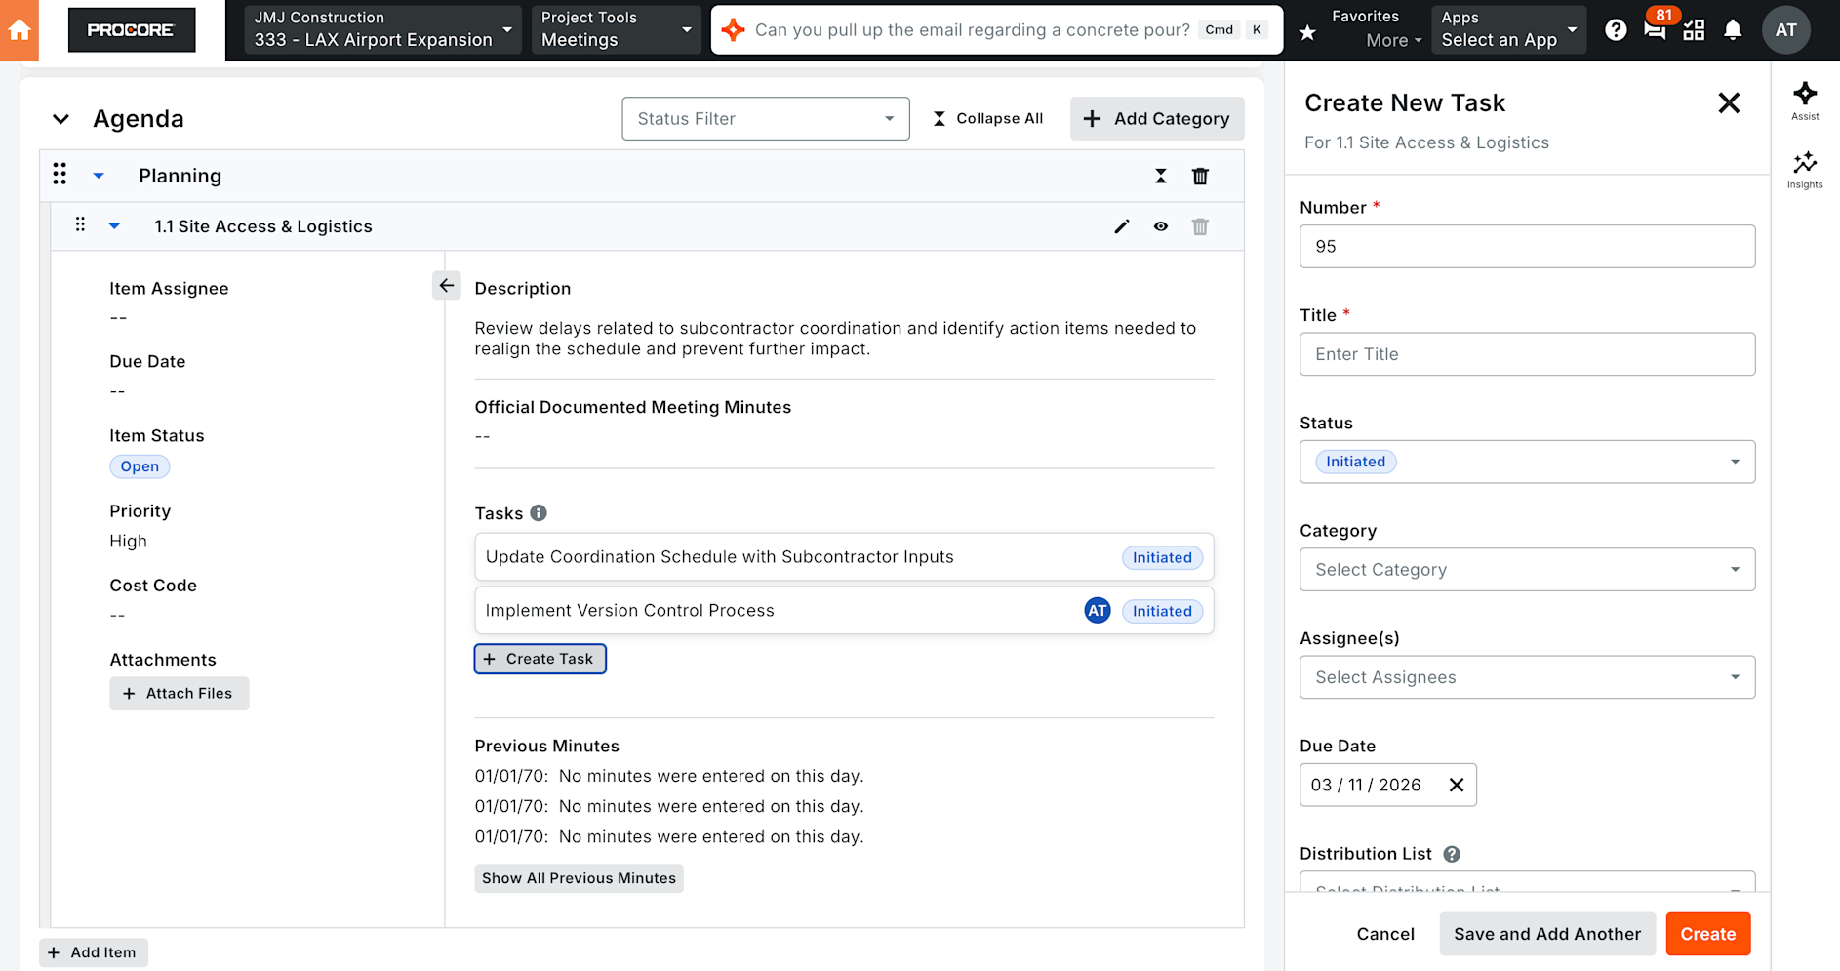Click the orange Create button
Image resolution: width=1840 pixels, height=971 pixels.
coord(1707,934)
